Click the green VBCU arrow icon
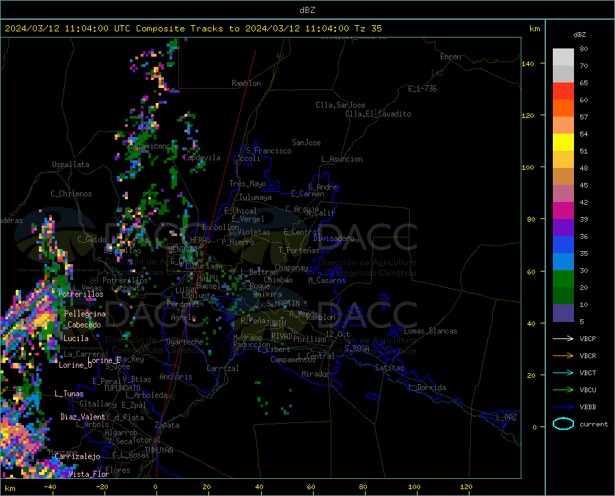 pyautogui.click(x=563, y=390)
